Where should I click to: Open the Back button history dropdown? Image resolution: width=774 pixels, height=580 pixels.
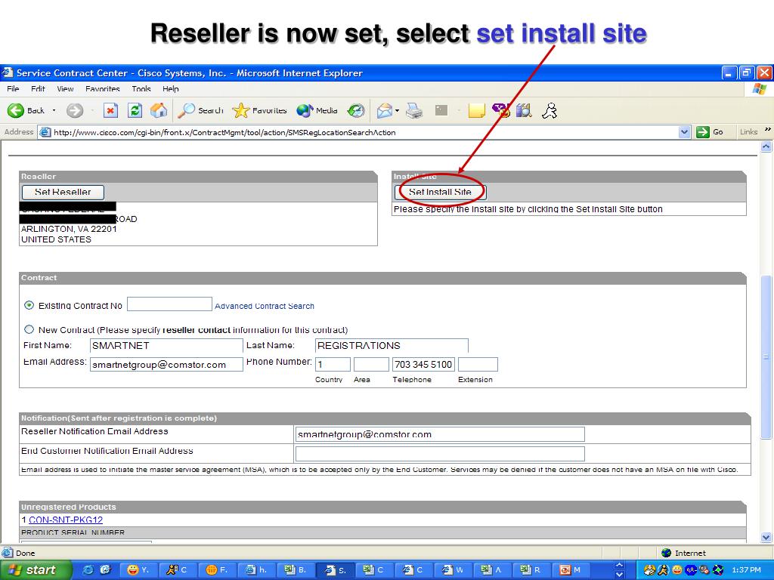click(x=54, y=110)
